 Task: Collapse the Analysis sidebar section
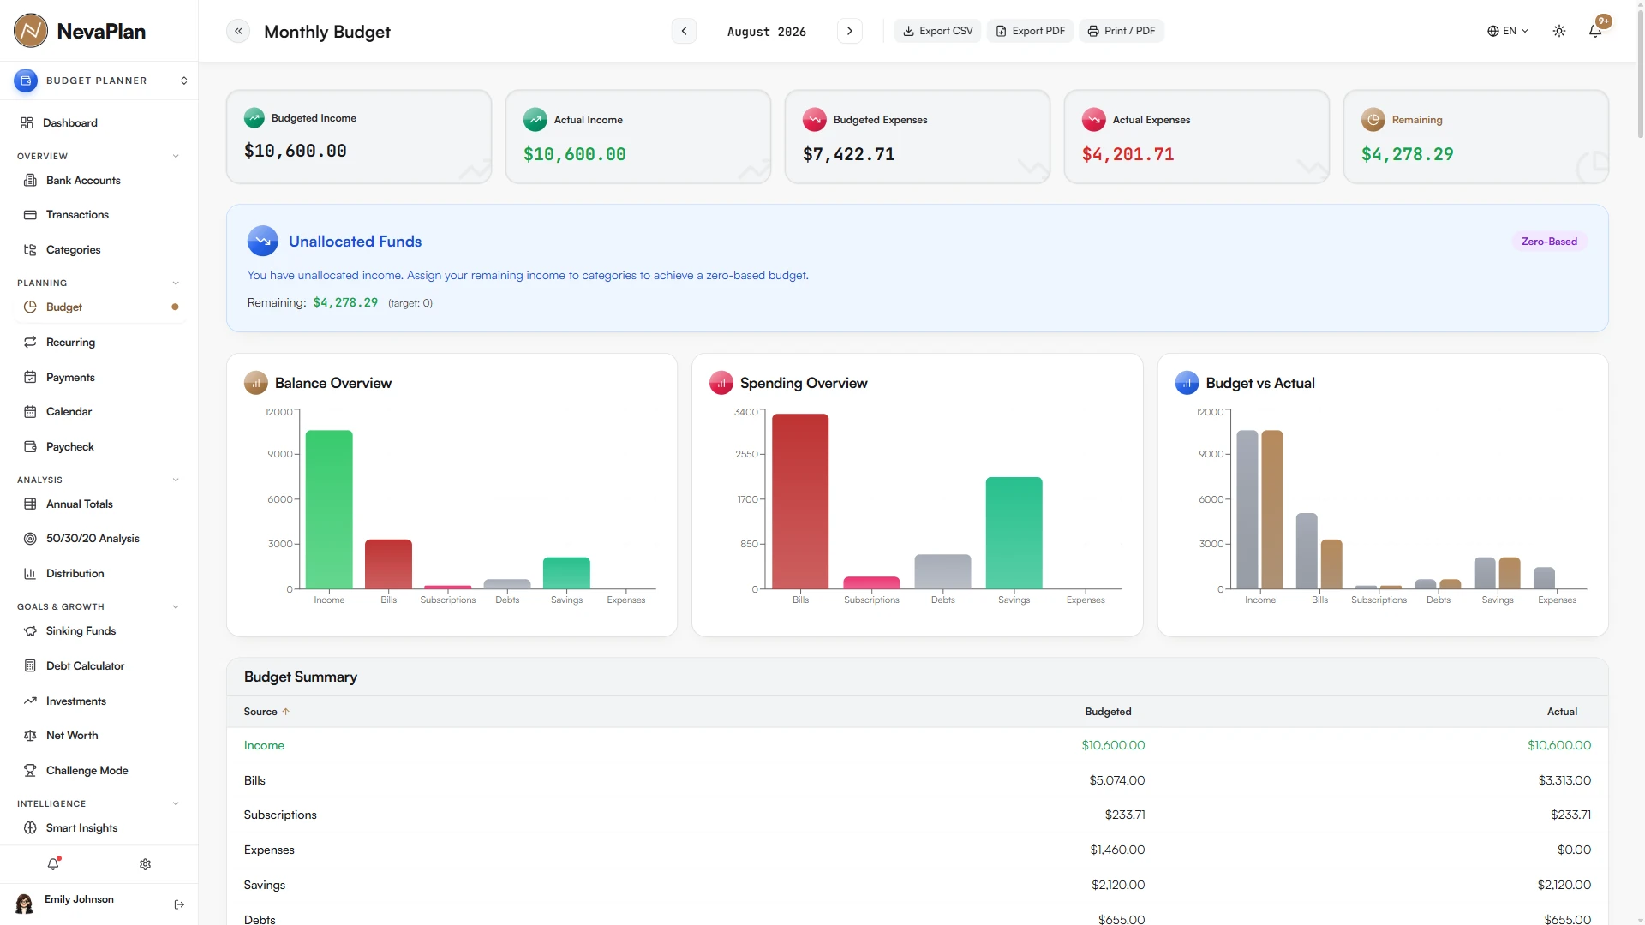point(176,480)
